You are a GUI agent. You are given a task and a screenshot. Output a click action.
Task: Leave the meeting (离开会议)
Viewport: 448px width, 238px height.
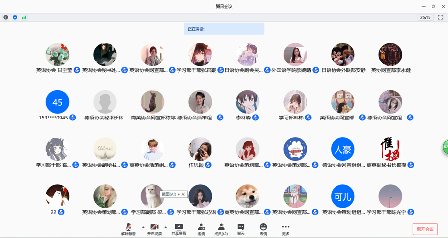[x=425, y=229]
